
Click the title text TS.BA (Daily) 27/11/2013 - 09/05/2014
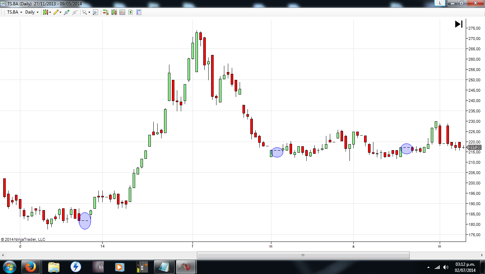point(45,4)
